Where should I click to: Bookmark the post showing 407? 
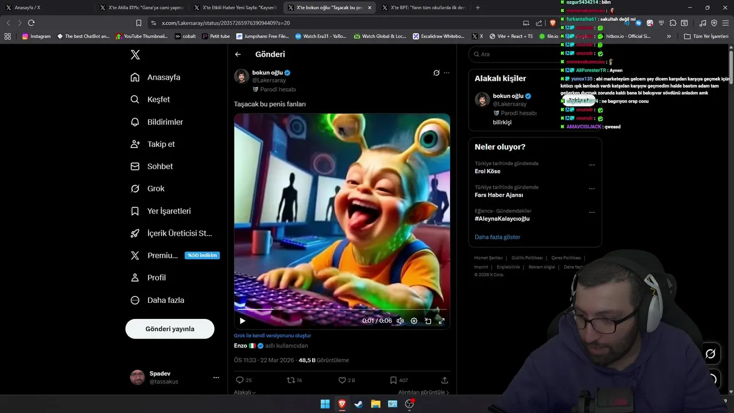click(x=399, y=380)
